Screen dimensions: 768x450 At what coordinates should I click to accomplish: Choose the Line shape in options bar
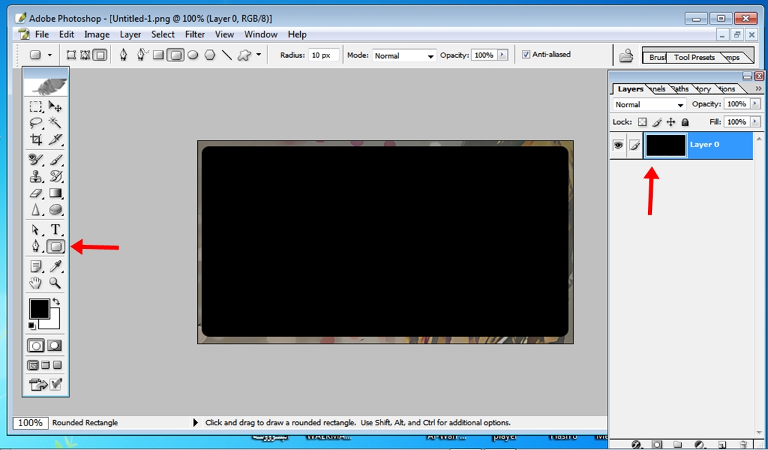coord(226,55)
